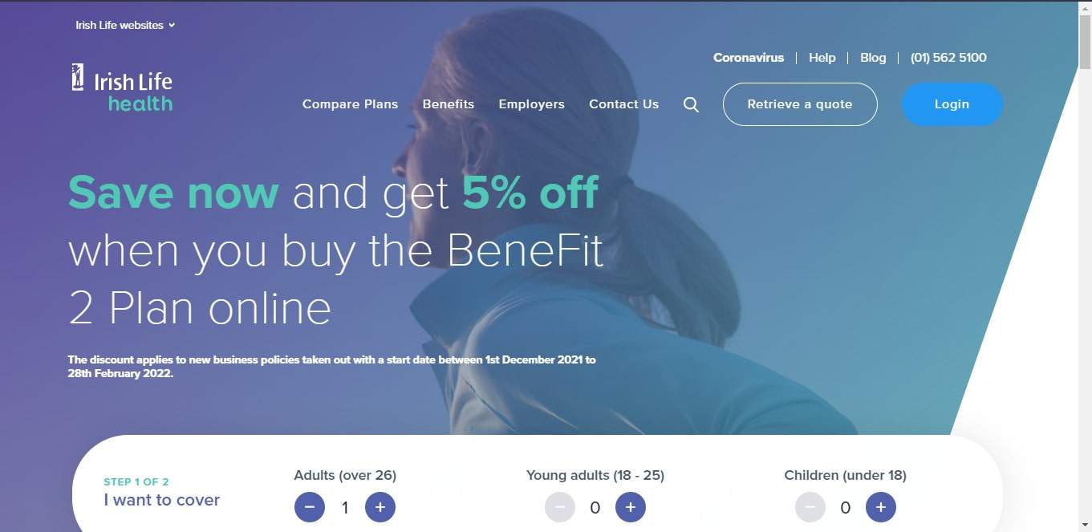Call (01) 562 5100 via the phone link
The height and width of the screenshot is (532, 1092).
click(948, 58)
